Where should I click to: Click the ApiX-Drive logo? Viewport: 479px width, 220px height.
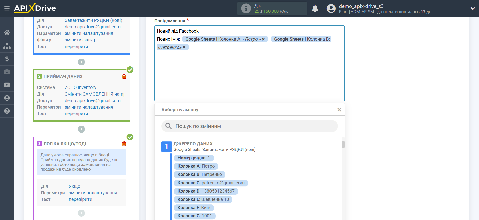35,8
